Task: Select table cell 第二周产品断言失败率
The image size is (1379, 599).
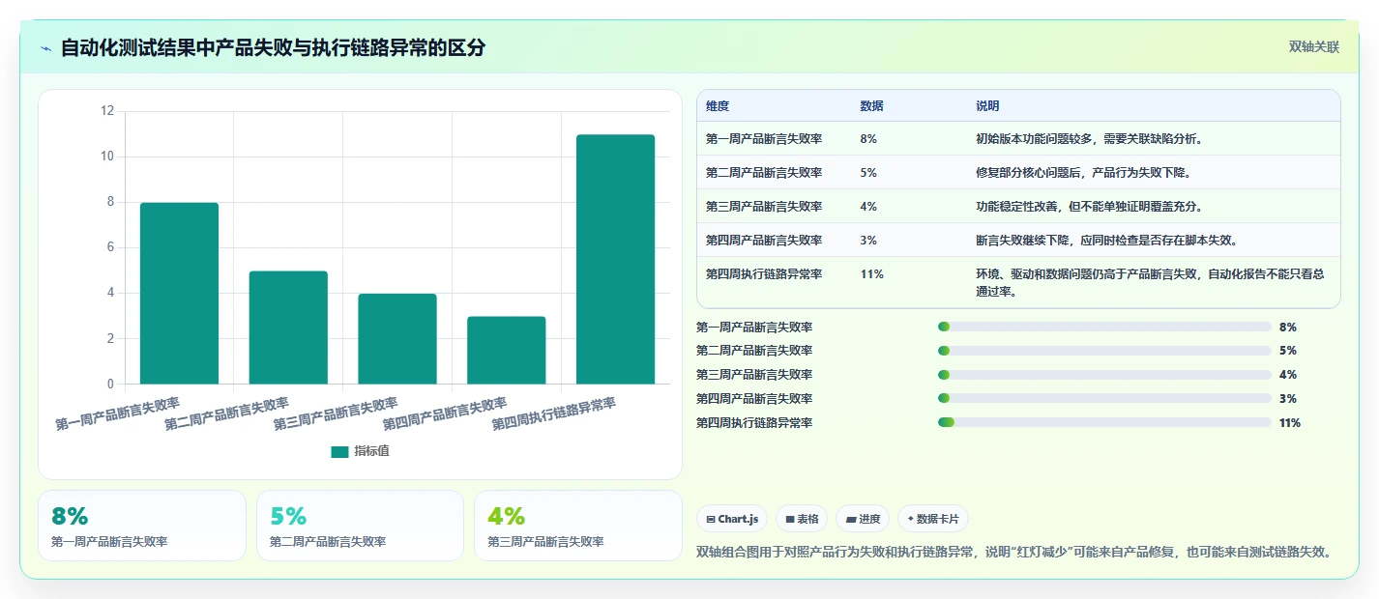Action: click(764, 173)
